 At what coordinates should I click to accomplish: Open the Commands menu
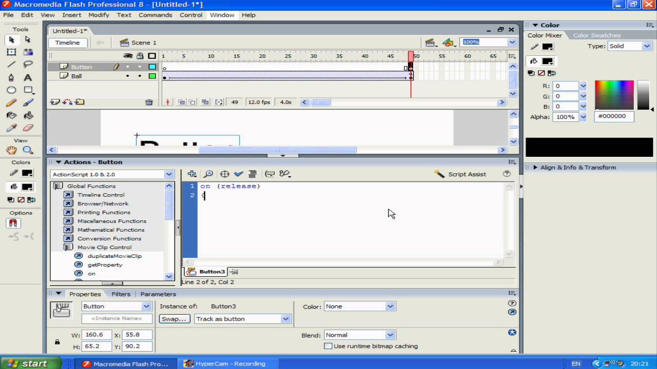pos(155,15)
